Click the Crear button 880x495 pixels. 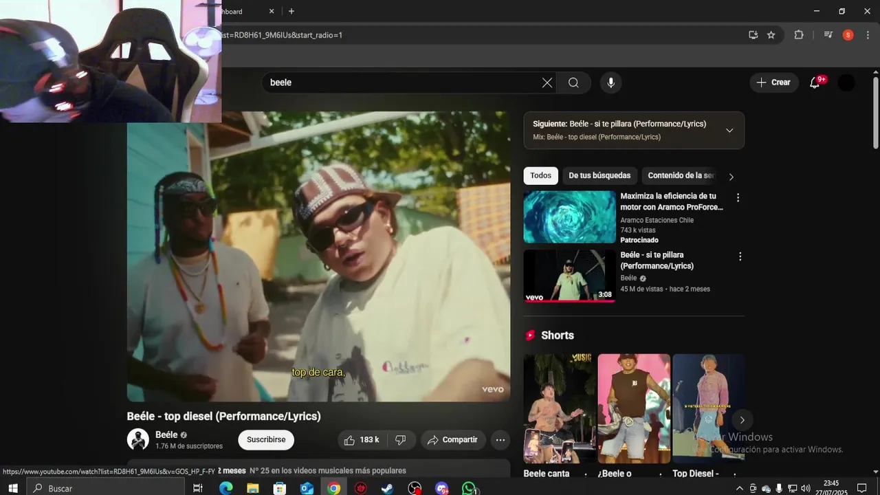click(x=774, y=82)
